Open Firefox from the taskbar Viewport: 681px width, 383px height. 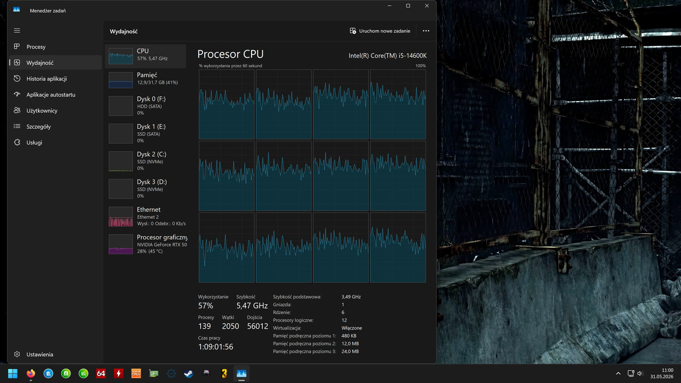(x=30, y=373)
